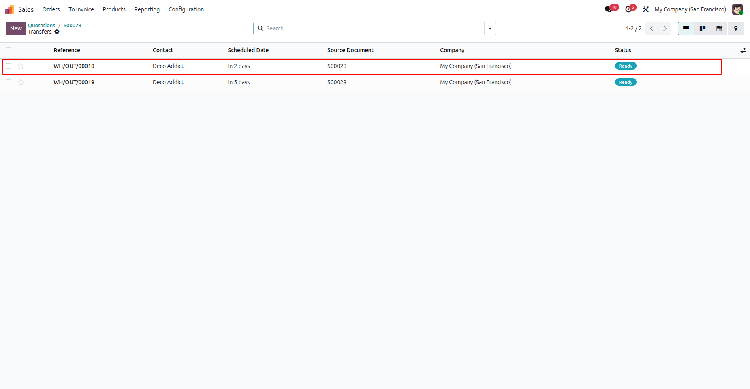The height and width of the screenshot is (389, 750).
Task: Switch to calendar view
Action: point(719,28)
